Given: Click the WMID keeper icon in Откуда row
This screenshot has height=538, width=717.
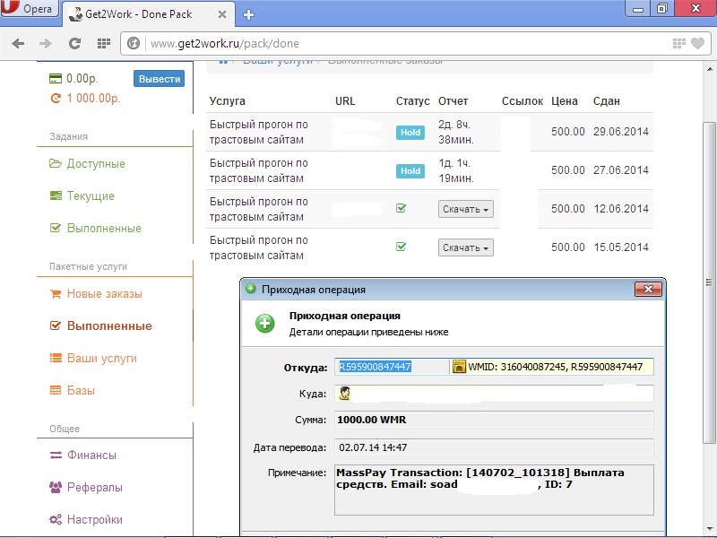Looking at the screenshot, I should pos(459,367).
